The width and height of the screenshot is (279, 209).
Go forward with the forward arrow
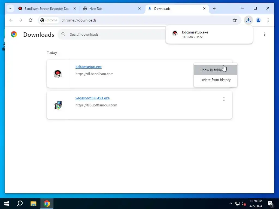(x=21, y=20)
